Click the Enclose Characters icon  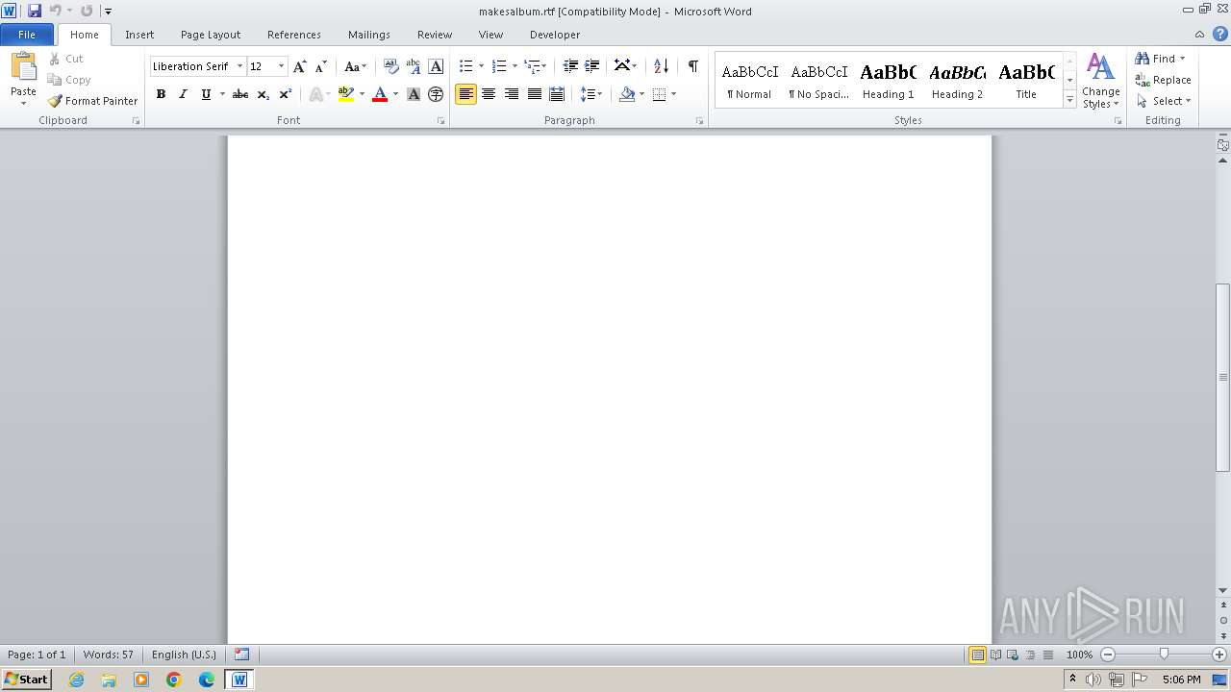(x=436, y=94)
